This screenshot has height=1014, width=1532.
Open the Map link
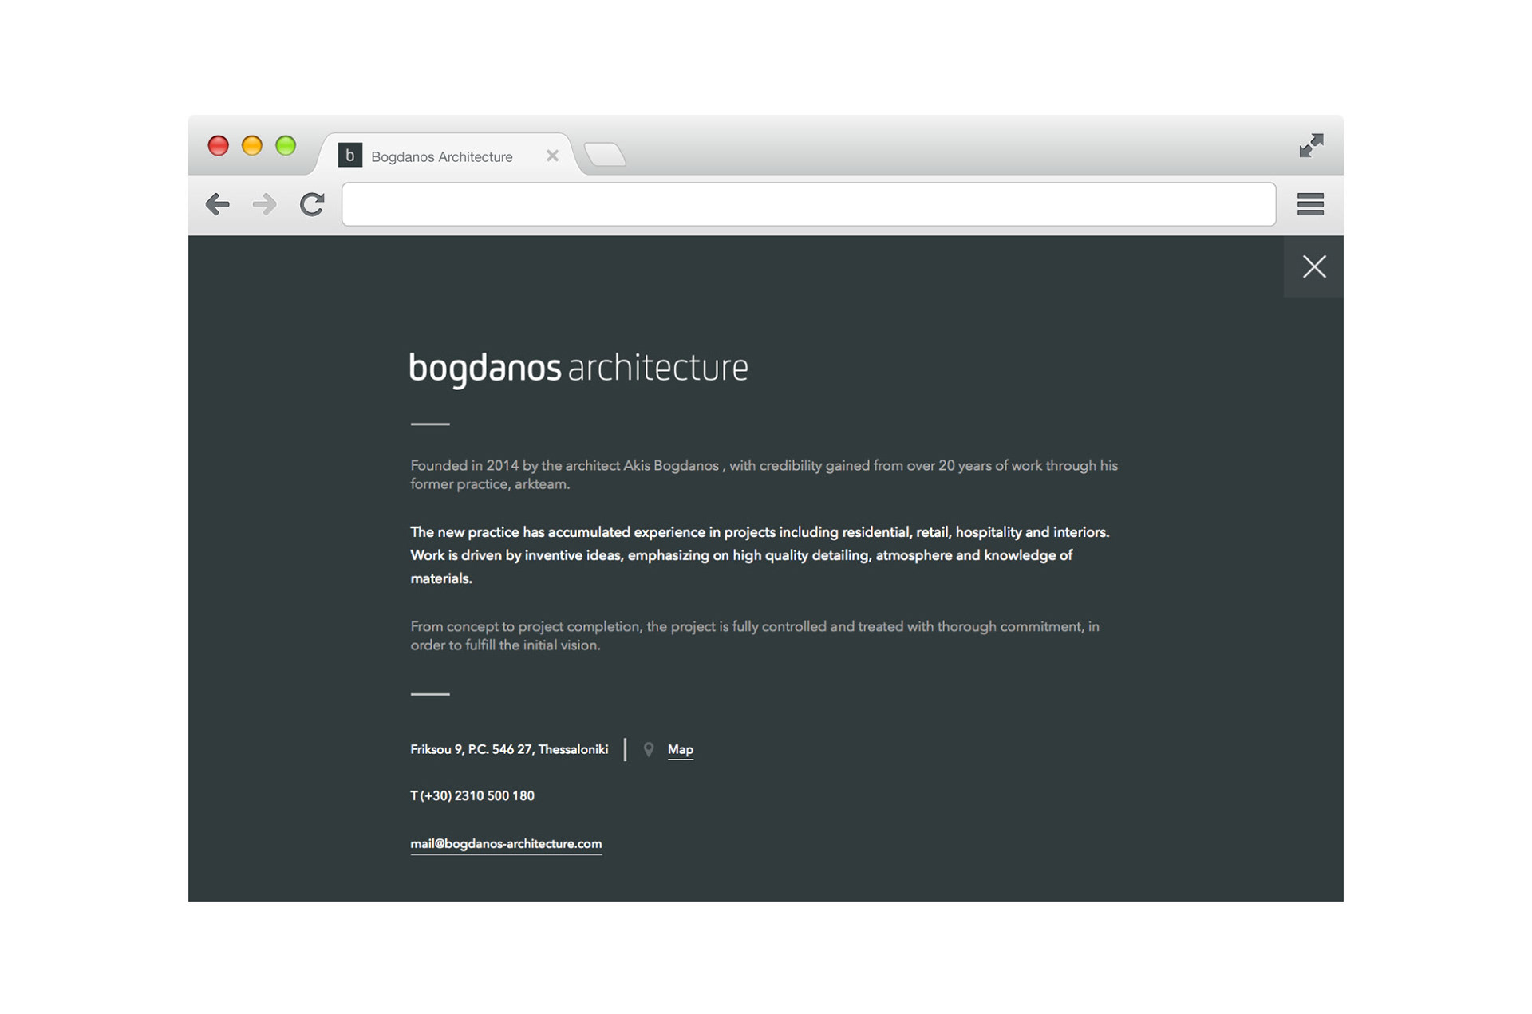(680, 749)
